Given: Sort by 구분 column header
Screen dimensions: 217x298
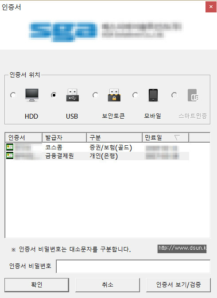Looking at the screenshot, I should pos(115,137).
